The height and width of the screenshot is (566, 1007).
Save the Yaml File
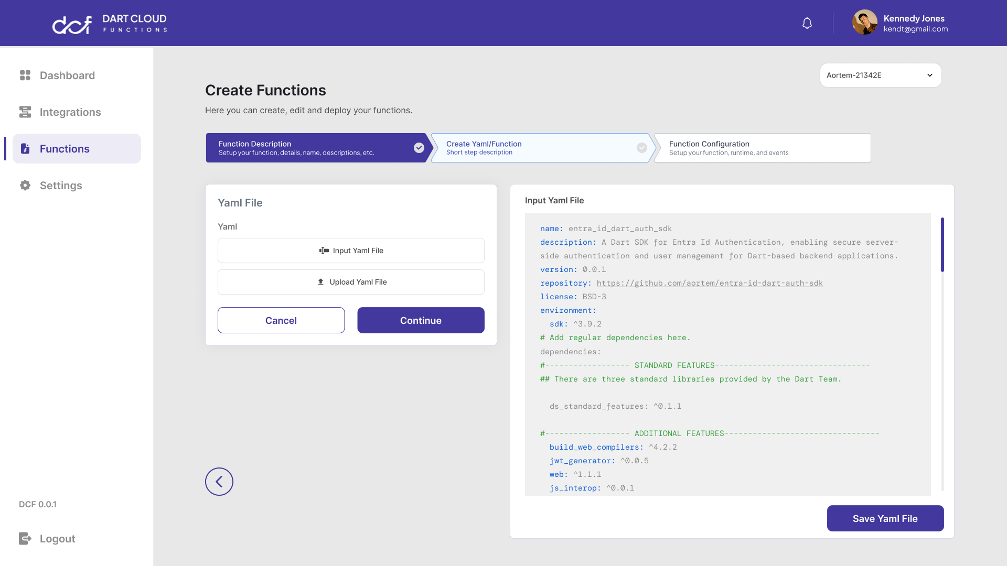[885, 518]
